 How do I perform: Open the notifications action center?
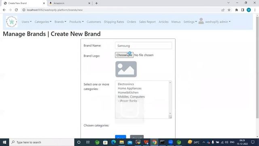point(253,142)
